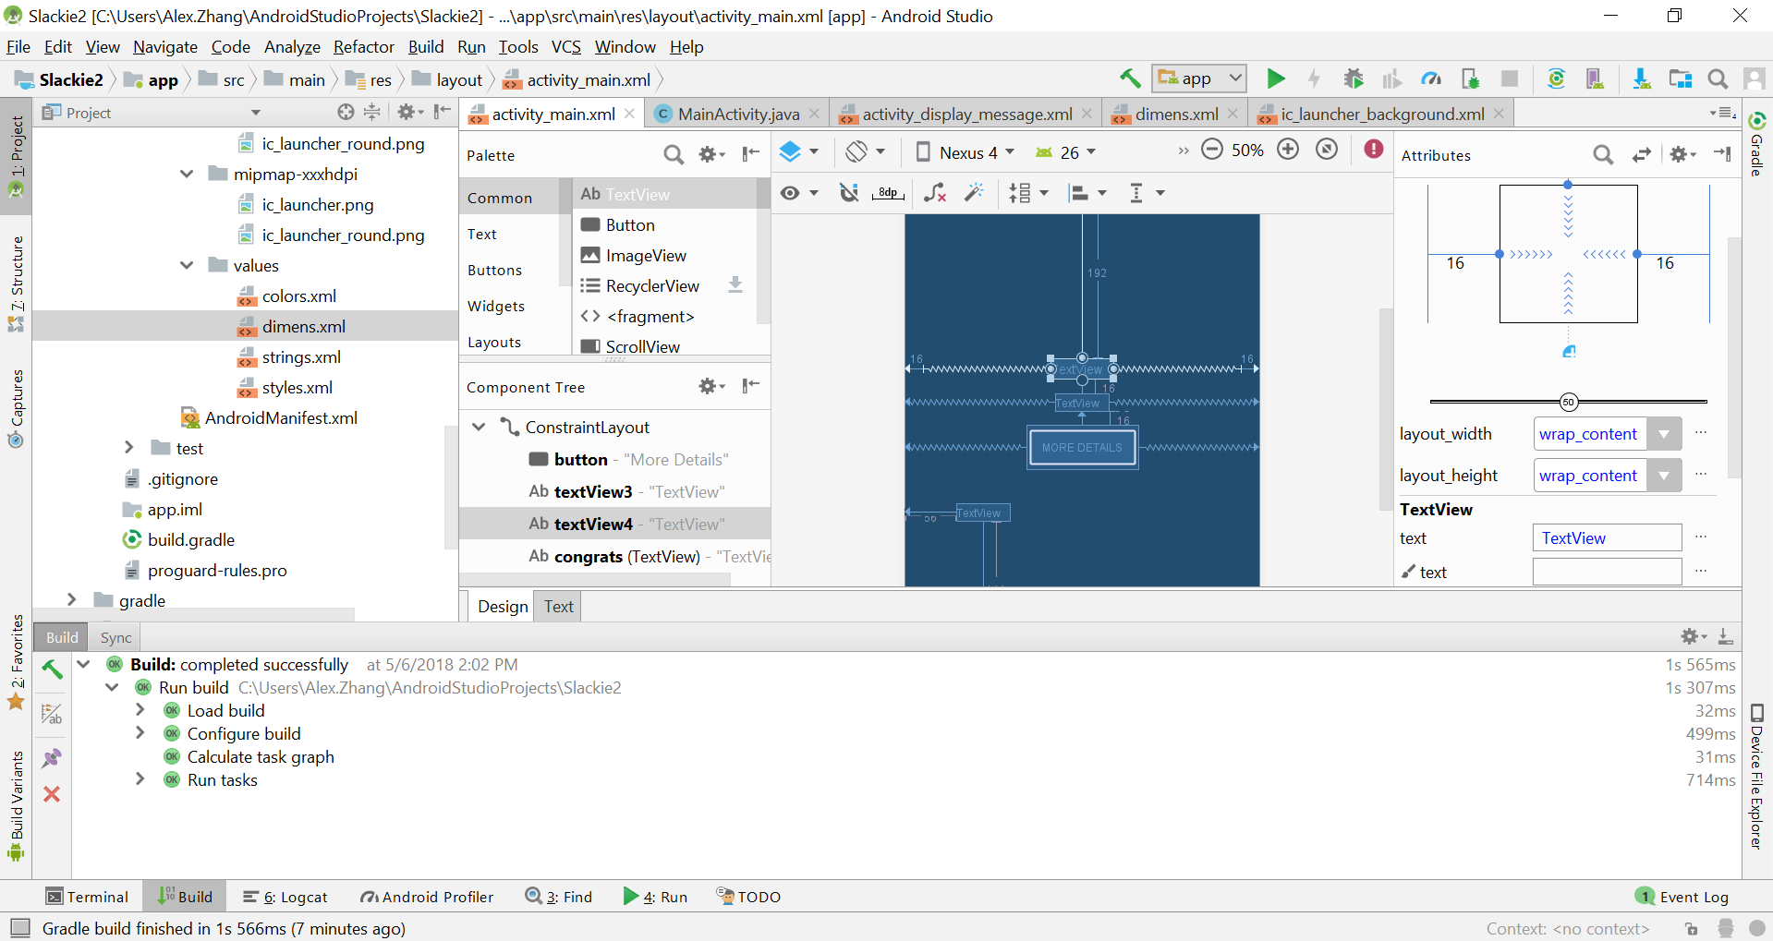Click the Make Project hammer icon
Image resolution: width=1773 pixels, height=941 pixels.
click(1129, 79)
